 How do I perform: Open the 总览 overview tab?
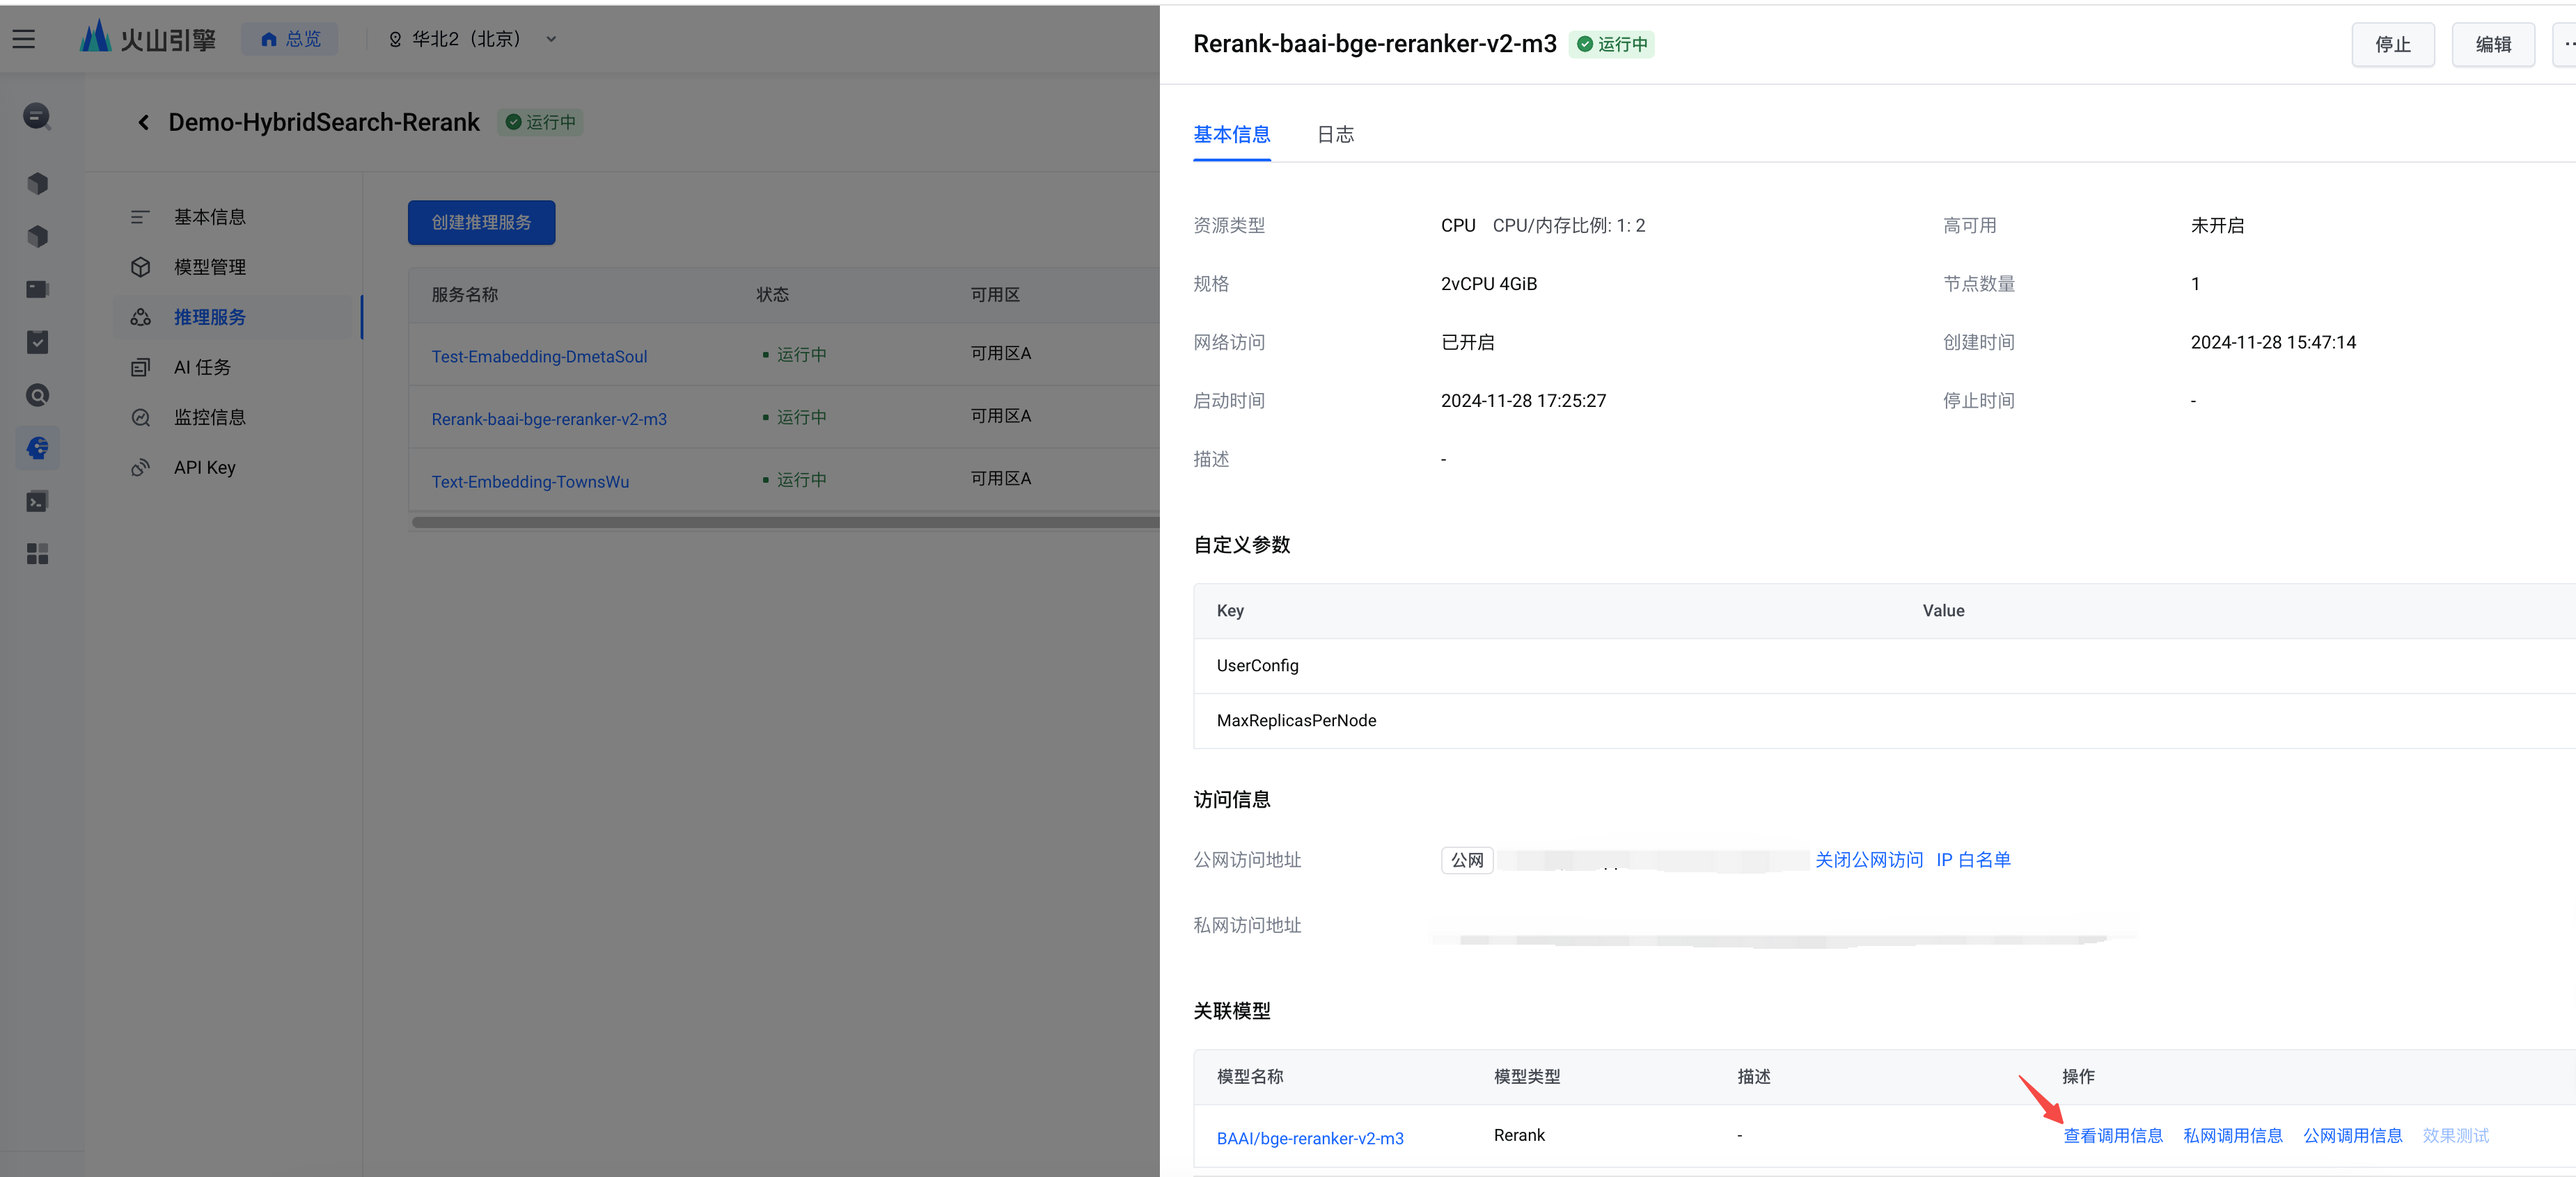point(290,39)
